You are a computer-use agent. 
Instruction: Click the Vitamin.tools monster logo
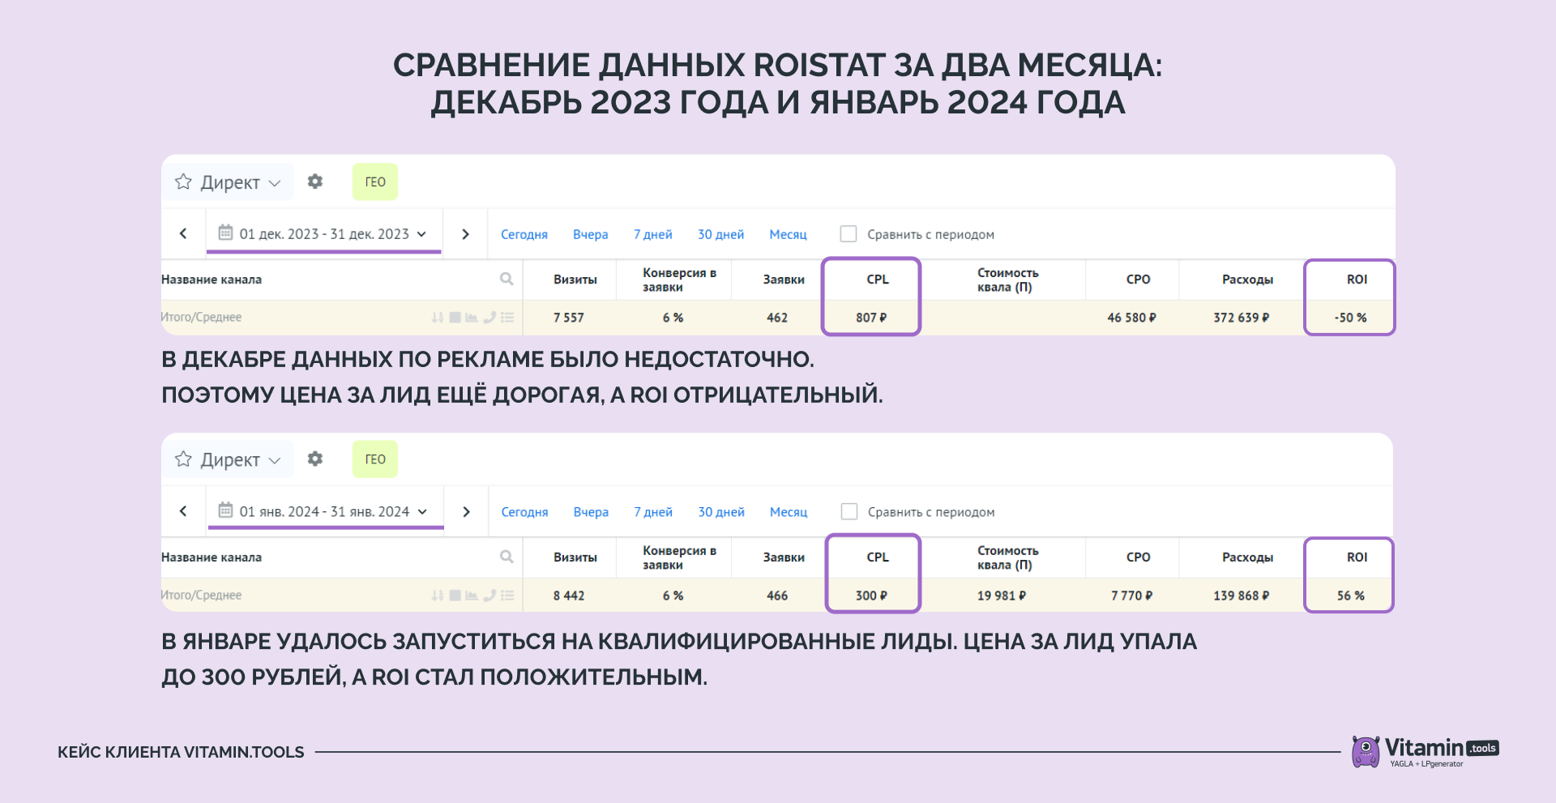(1366, 751)
